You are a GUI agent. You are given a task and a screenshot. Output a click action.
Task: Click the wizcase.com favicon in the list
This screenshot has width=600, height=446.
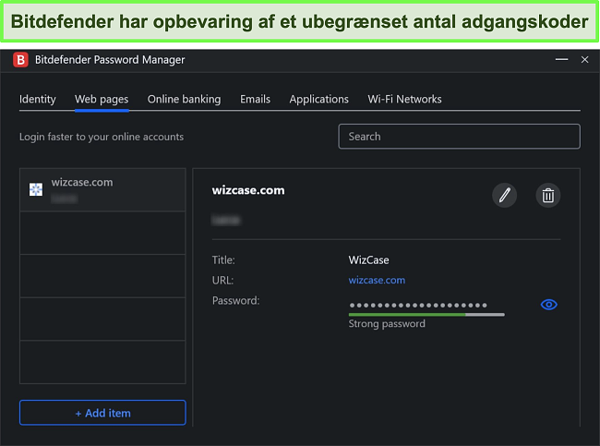(x=36, y=189)
